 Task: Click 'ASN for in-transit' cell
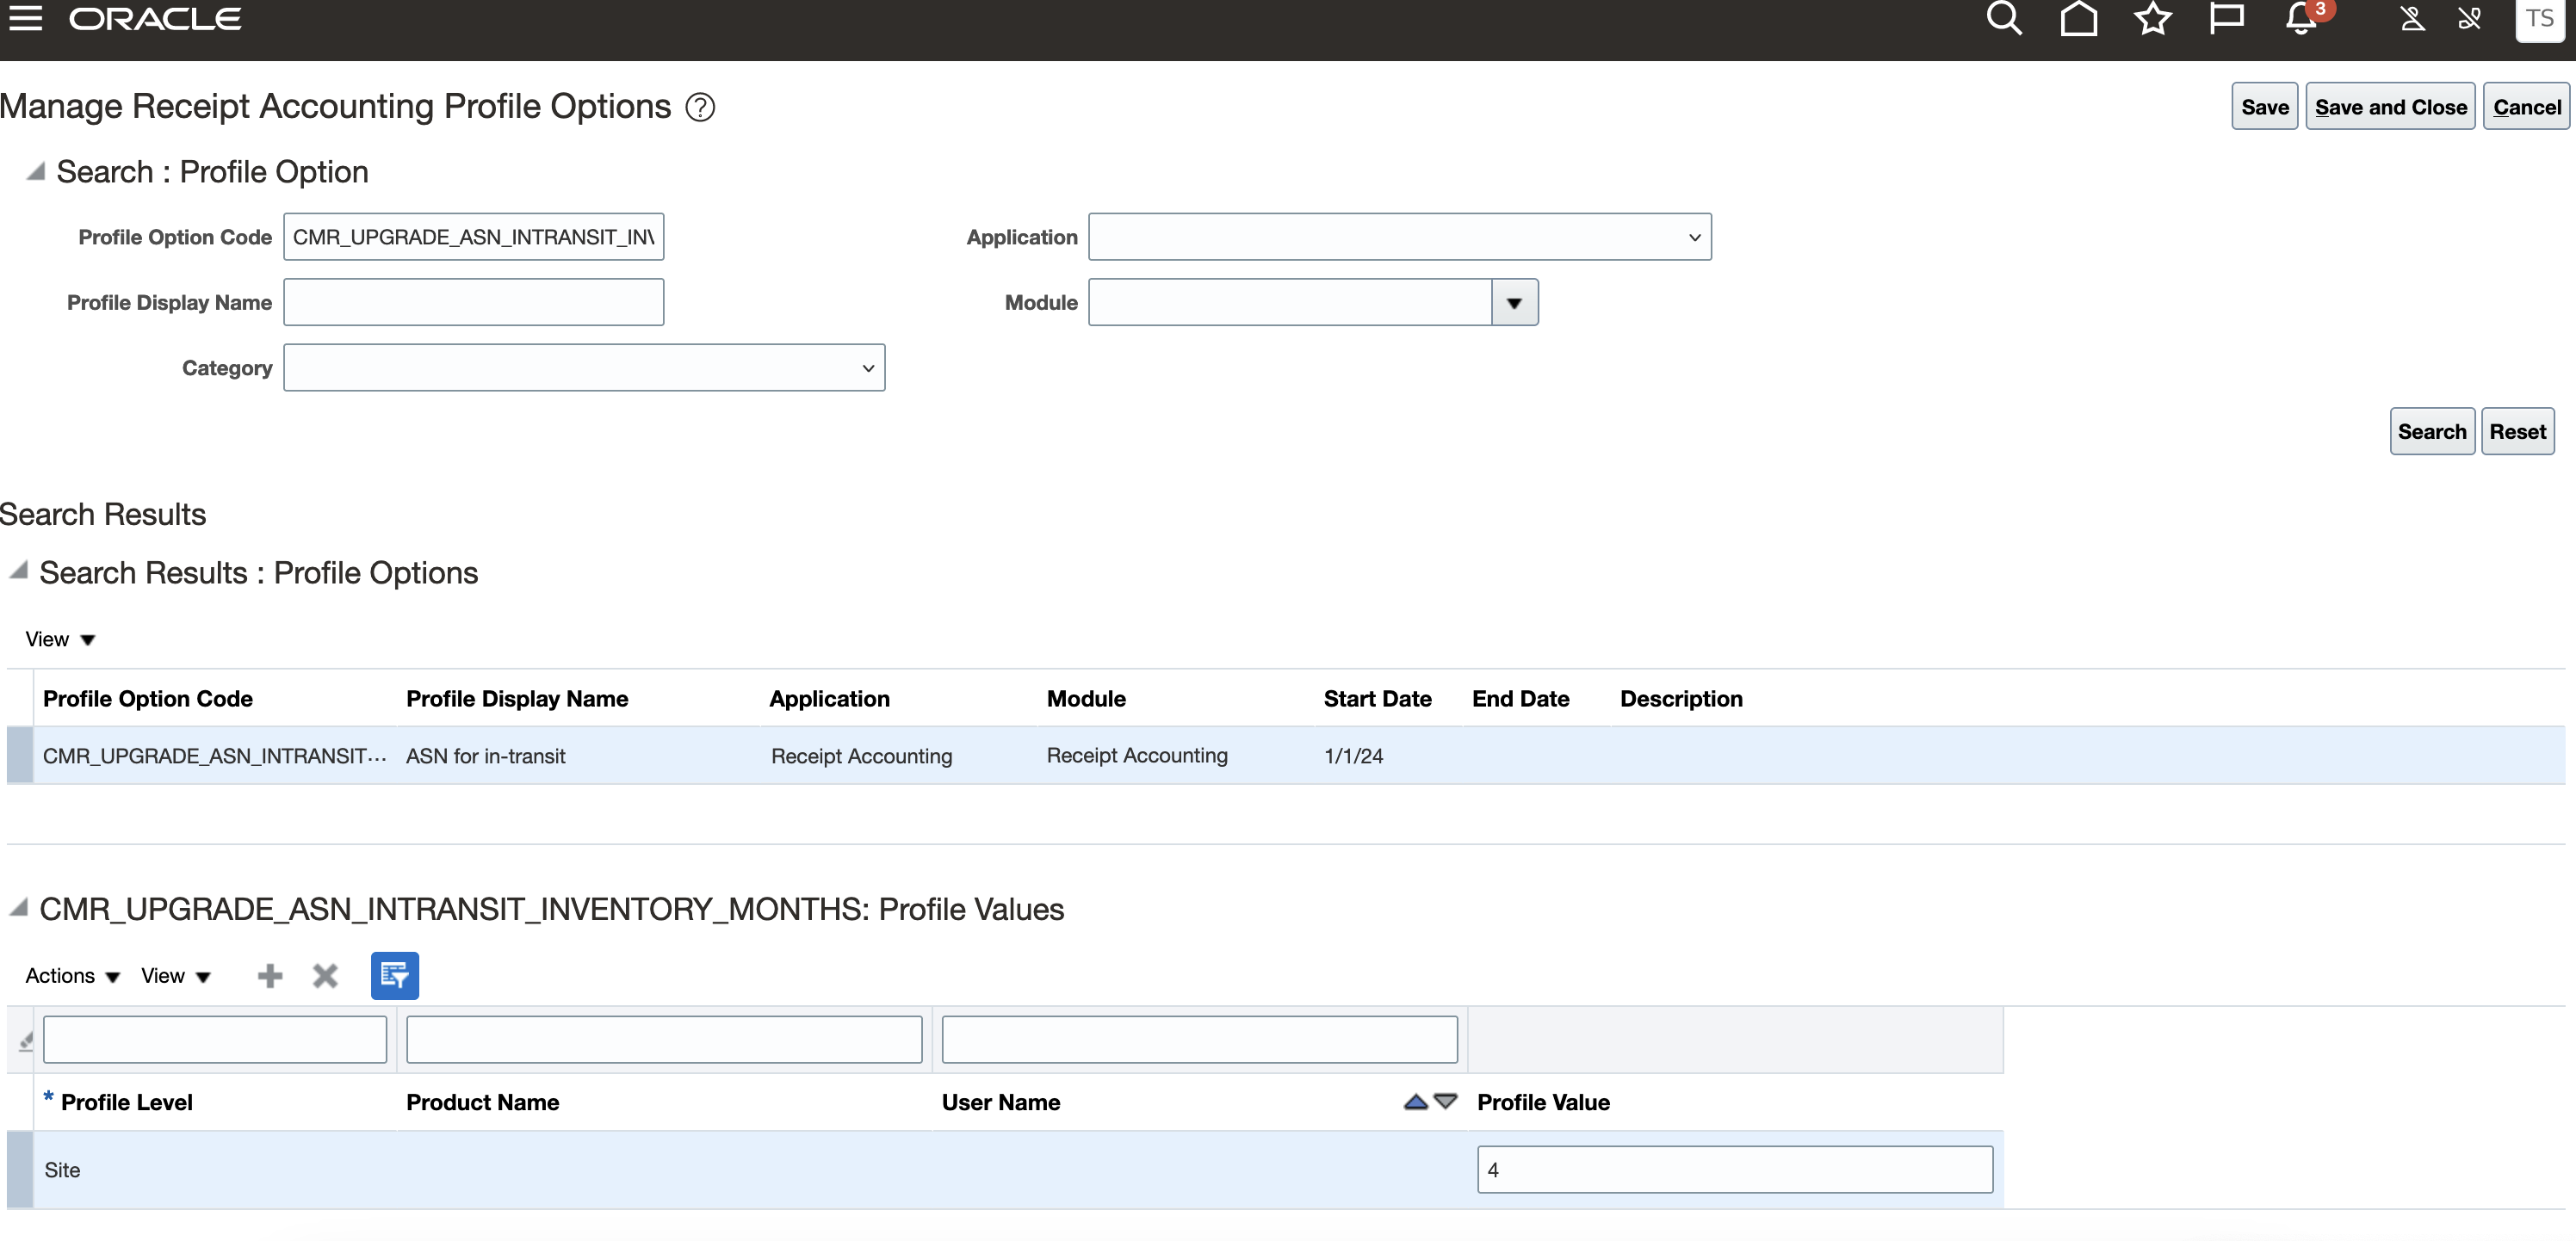point(486,756)
